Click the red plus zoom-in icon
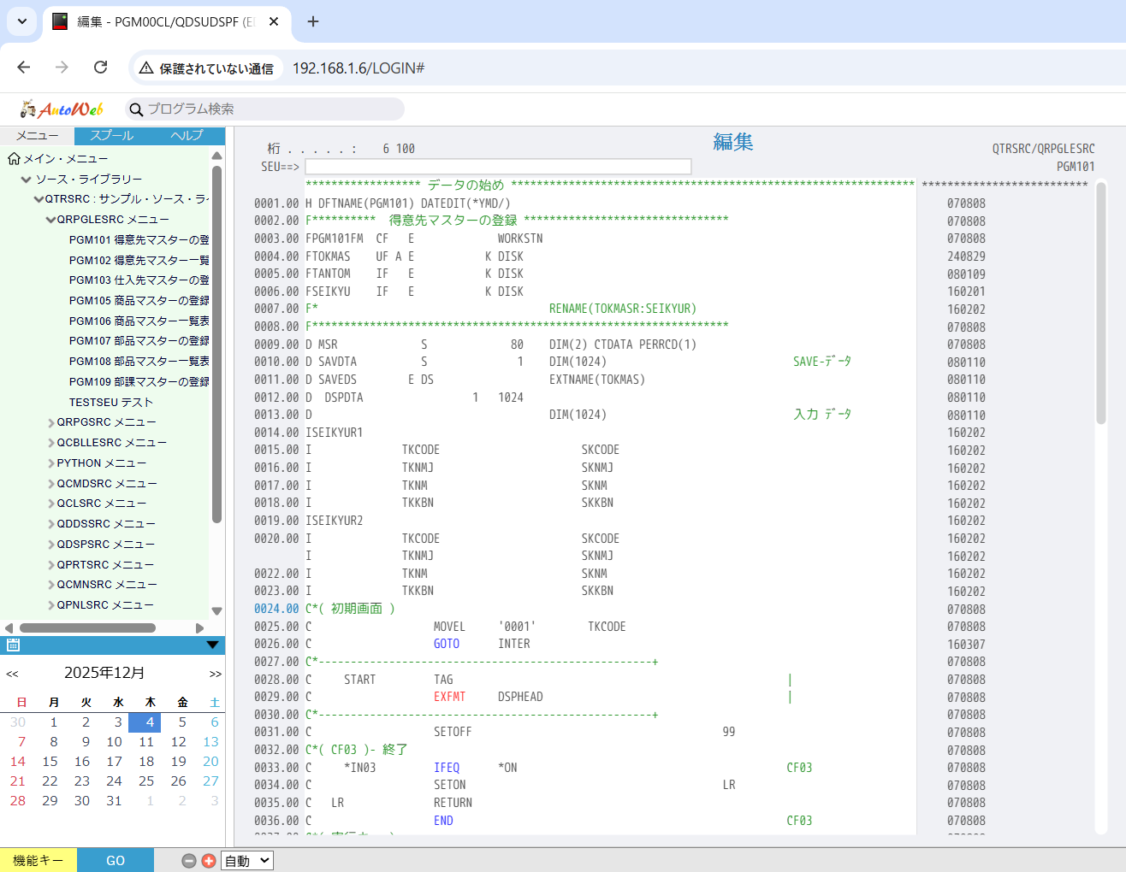Screen dimensions: 1126x872 pos(209,861)
